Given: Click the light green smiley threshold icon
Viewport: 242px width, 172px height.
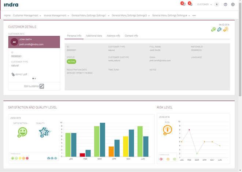Looking at the screenshot, I should [x=16, y=158].
